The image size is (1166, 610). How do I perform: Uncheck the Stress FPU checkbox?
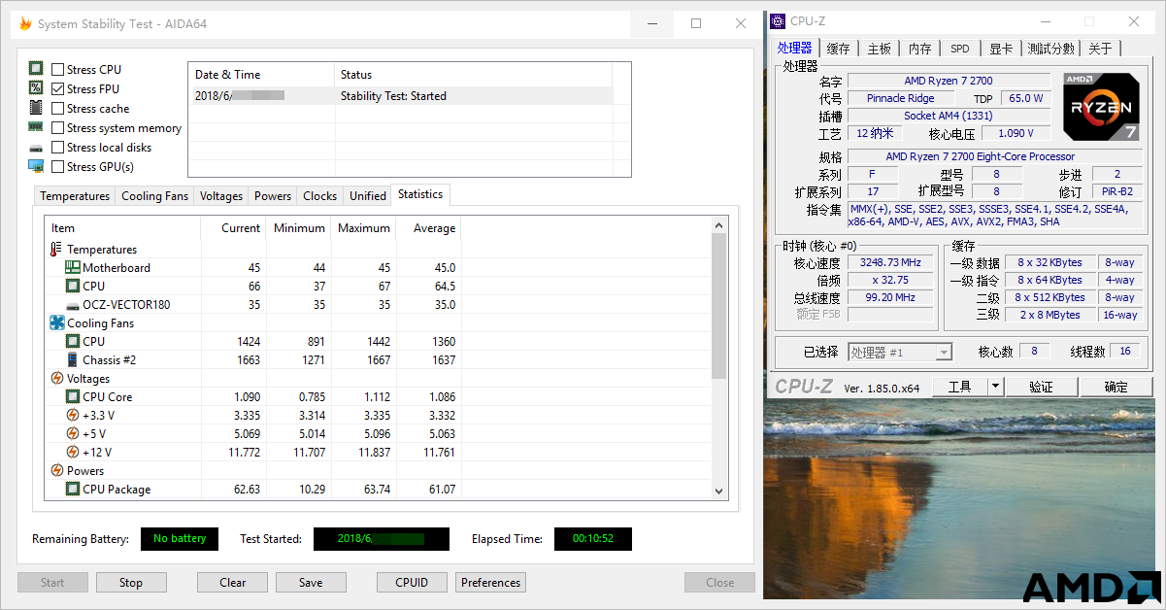pyautogui.click(x=58, y=89)
